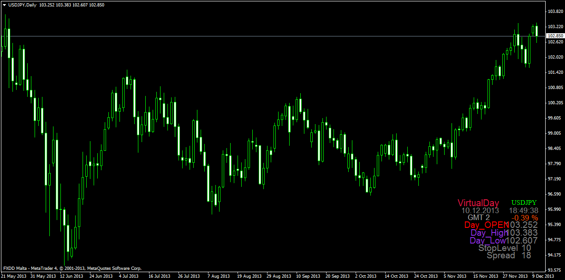The width and height of the screenshot is (565, 280).
Task: Click the 21 May 2013 time axis label
Action: point(13,276)
